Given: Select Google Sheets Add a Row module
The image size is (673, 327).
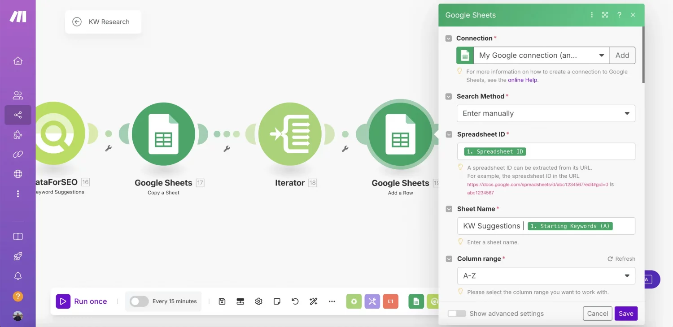Looking at the screenshot, I should point(400,133).
